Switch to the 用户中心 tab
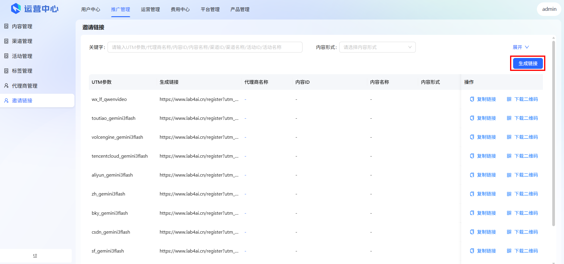Image resolution: width=564 pixels, height=264 pixels. (91, 10)
